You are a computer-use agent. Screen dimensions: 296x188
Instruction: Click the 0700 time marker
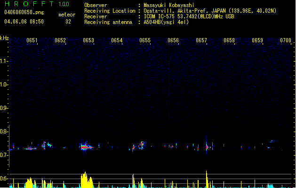click(286, 40)
